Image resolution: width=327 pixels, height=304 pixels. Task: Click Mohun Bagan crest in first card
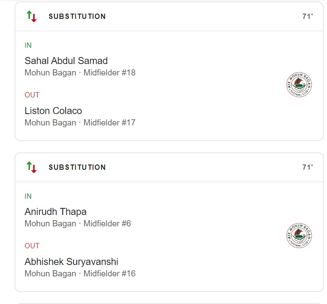tap(299, 85)
